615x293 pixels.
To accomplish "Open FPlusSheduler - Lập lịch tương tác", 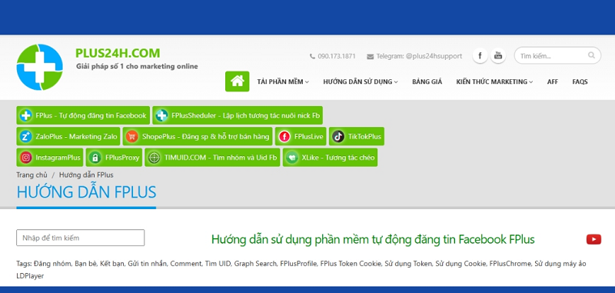I will coord(238,115).
